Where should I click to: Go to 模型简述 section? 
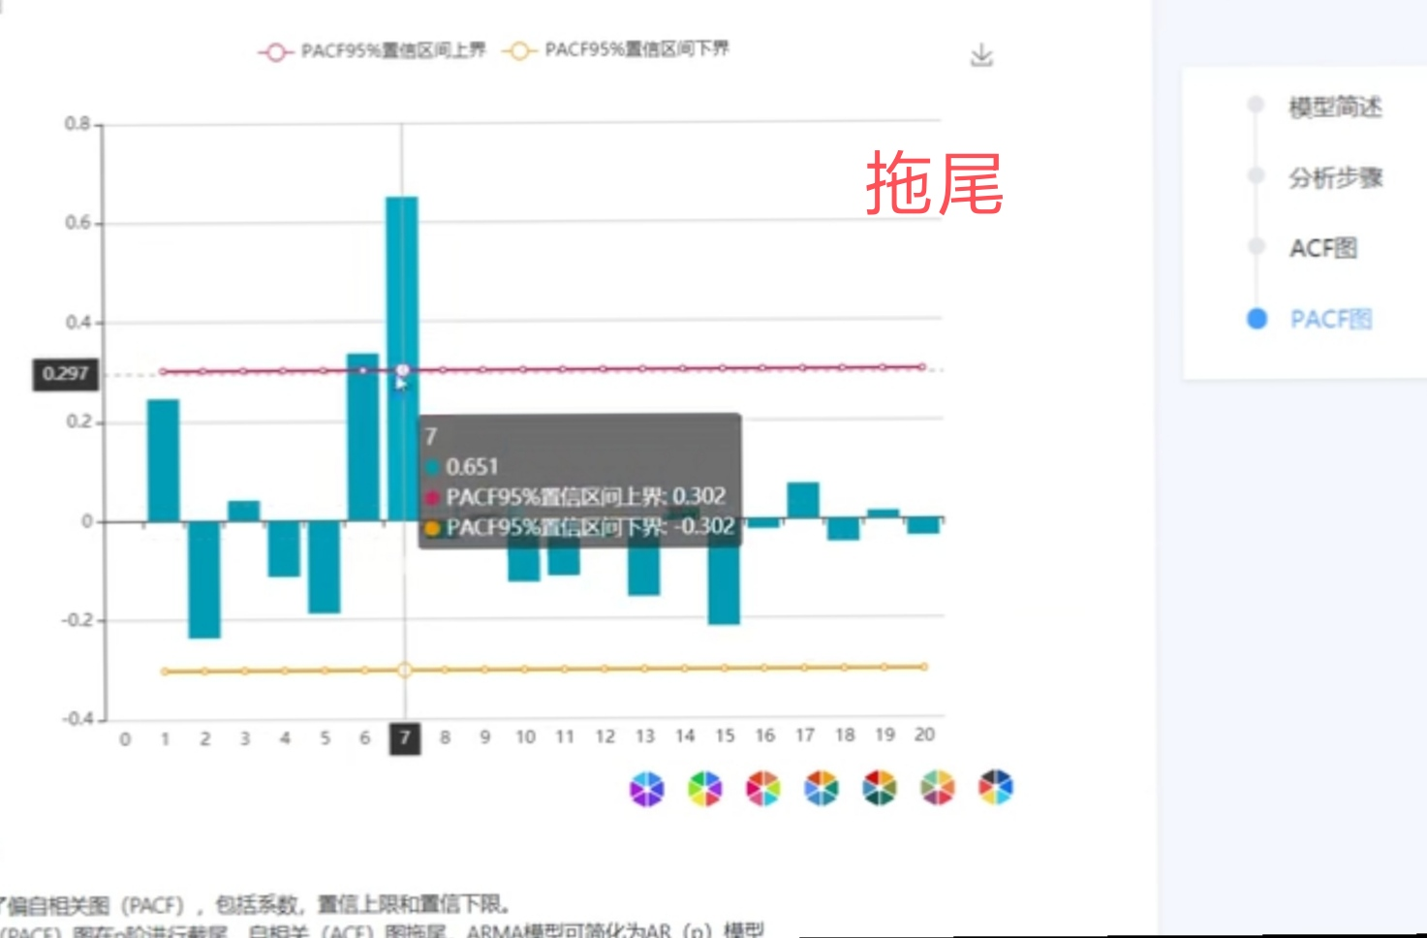coord(1334,107)
